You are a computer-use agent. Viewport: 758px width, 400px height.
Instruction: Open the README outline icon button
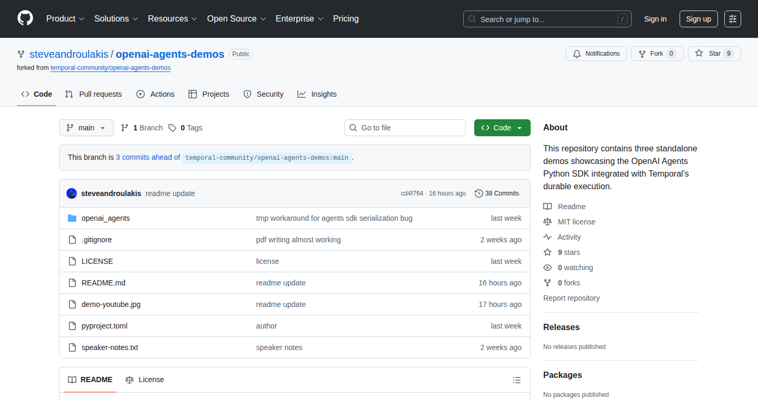[x=517, y=380]
